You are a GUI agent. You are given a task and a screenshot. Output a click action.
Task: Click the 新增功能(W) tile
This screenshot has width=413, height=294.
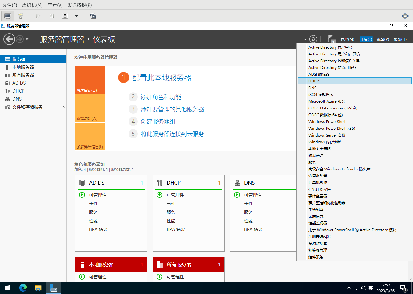(90, 108)
